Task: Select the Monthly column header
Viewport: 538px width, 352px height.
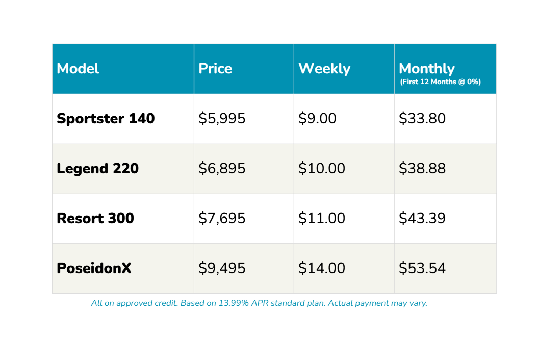Action: coord(427,69)
